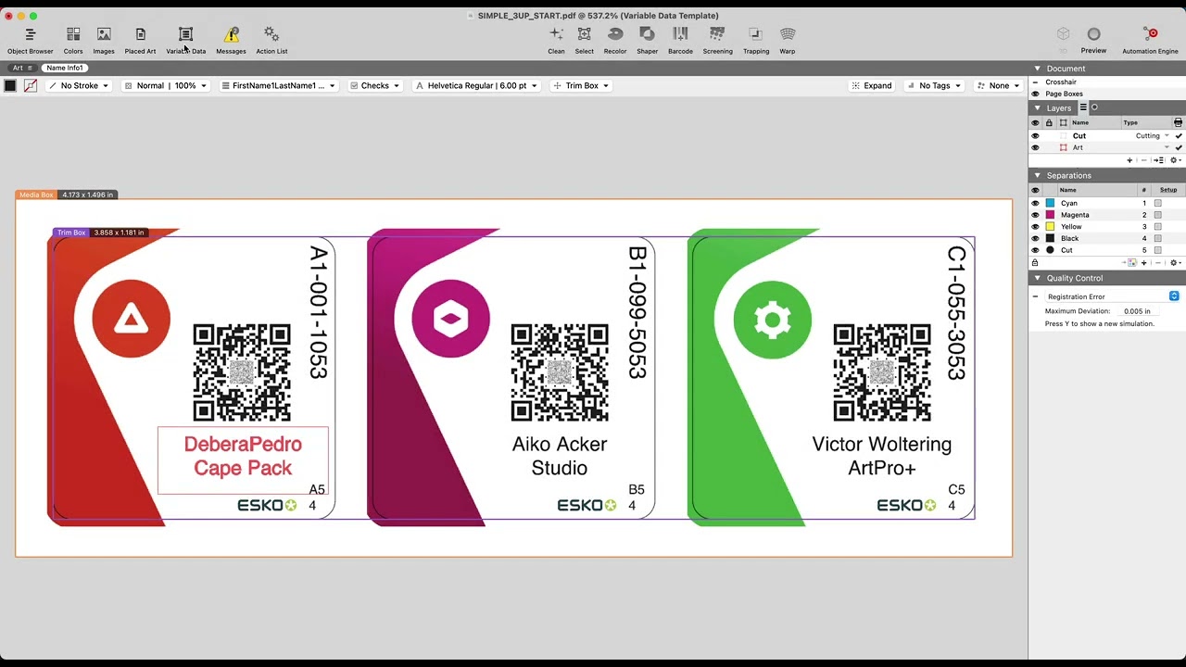Click the Expand button
1186x667 pixels.
click(871, 85)
